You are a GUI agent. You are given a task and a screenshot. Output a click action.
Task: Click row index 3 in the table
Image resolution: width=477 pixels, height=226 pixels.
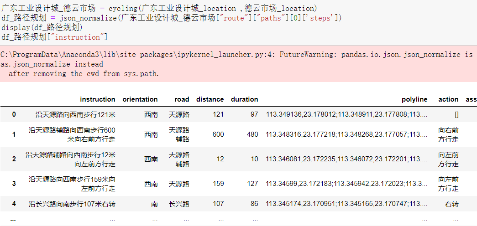coord(14,184)
